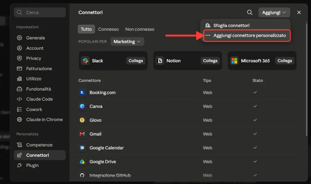Open the Plugin settings page
Screen dimensions: 311x184
point(40,165)
